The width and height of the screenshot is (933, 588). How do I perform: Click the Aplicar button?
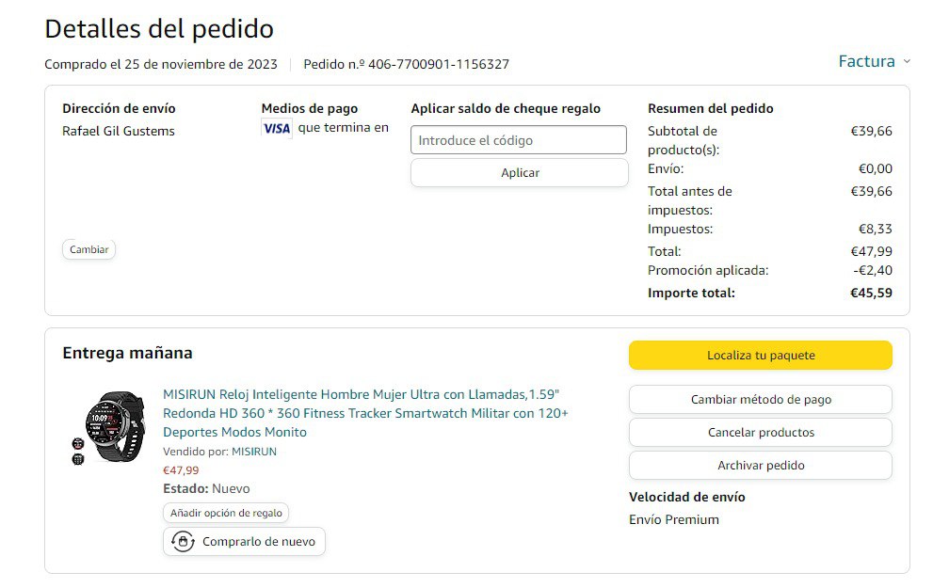click(x=520, y=172)
